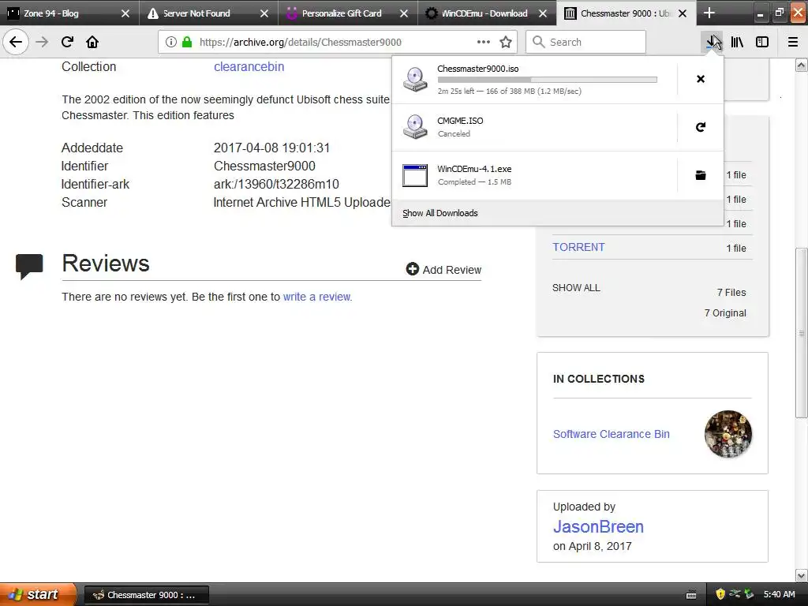Click the Chessmaster9000.iso download progress bar
The width and height of the screenshot is (808, 606).
pyautogui.click(x=548, y=80)
